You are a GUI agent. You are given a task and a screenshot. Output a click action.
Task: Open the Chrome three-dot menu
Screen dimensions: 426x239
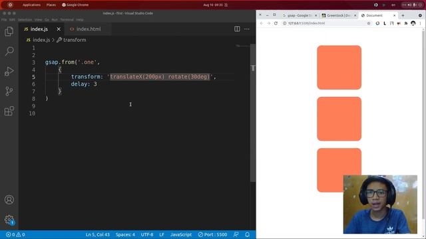(420, 23)
